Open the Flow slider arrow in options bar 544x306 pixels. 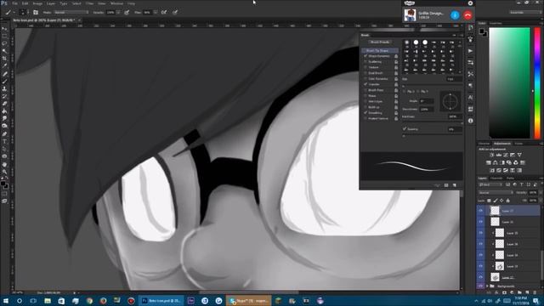pyautogui.click(x=156, y=12)
